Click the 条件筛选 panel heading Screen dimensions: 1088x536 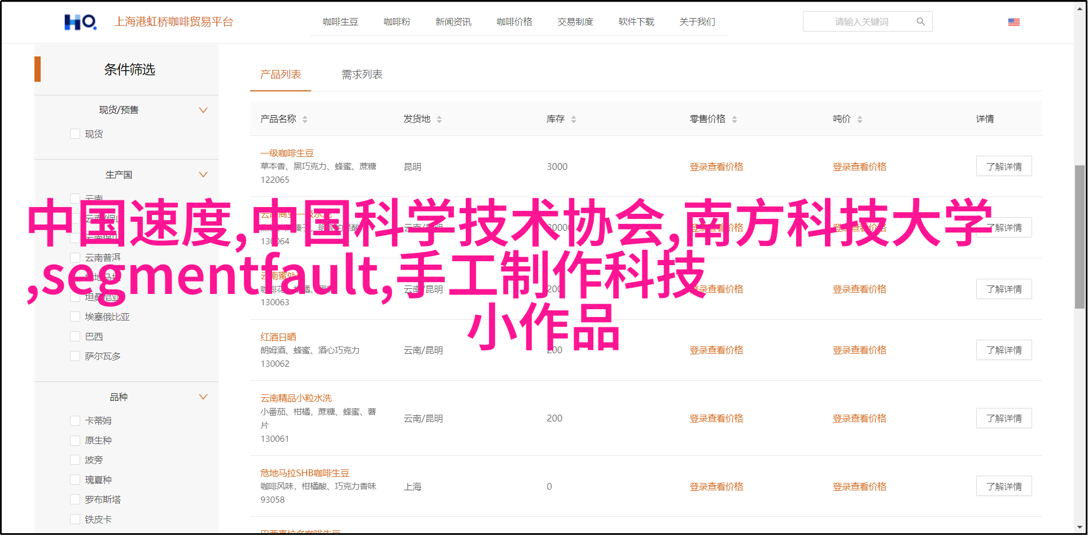(129, 69)
